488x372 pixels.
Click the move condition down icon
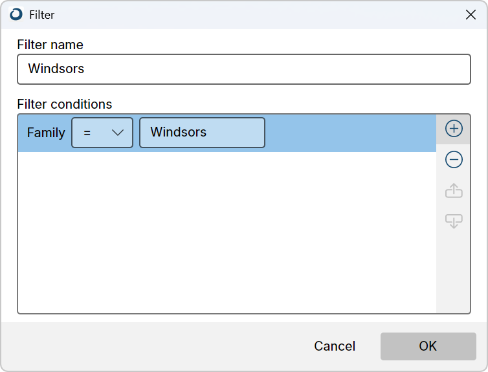coord(454,221)
